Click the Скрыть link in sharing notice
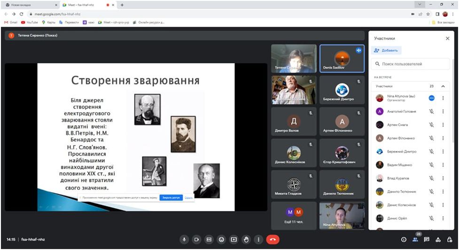 pyautogui.click(x=188, y=197)
